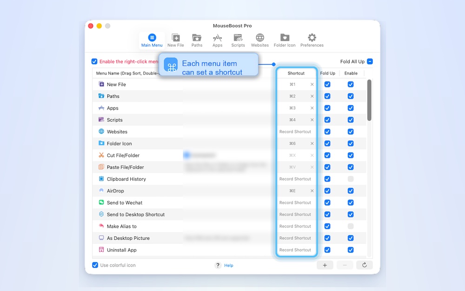Viewport: 465px width, 291px height.
Task: Disable the AirDrop menu item
Action: [x=351, y=191]
